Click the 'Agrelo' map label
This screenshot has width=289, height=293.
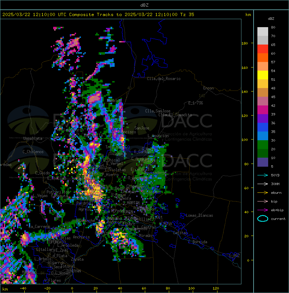(x=85, y=209)
